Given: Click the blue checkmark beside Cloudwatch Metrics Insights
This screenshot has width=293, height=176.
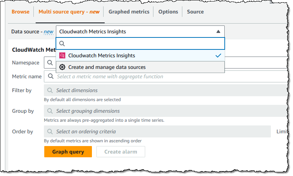Looking at the screenshot, I should pyautogui.click(x=218, y=55).
